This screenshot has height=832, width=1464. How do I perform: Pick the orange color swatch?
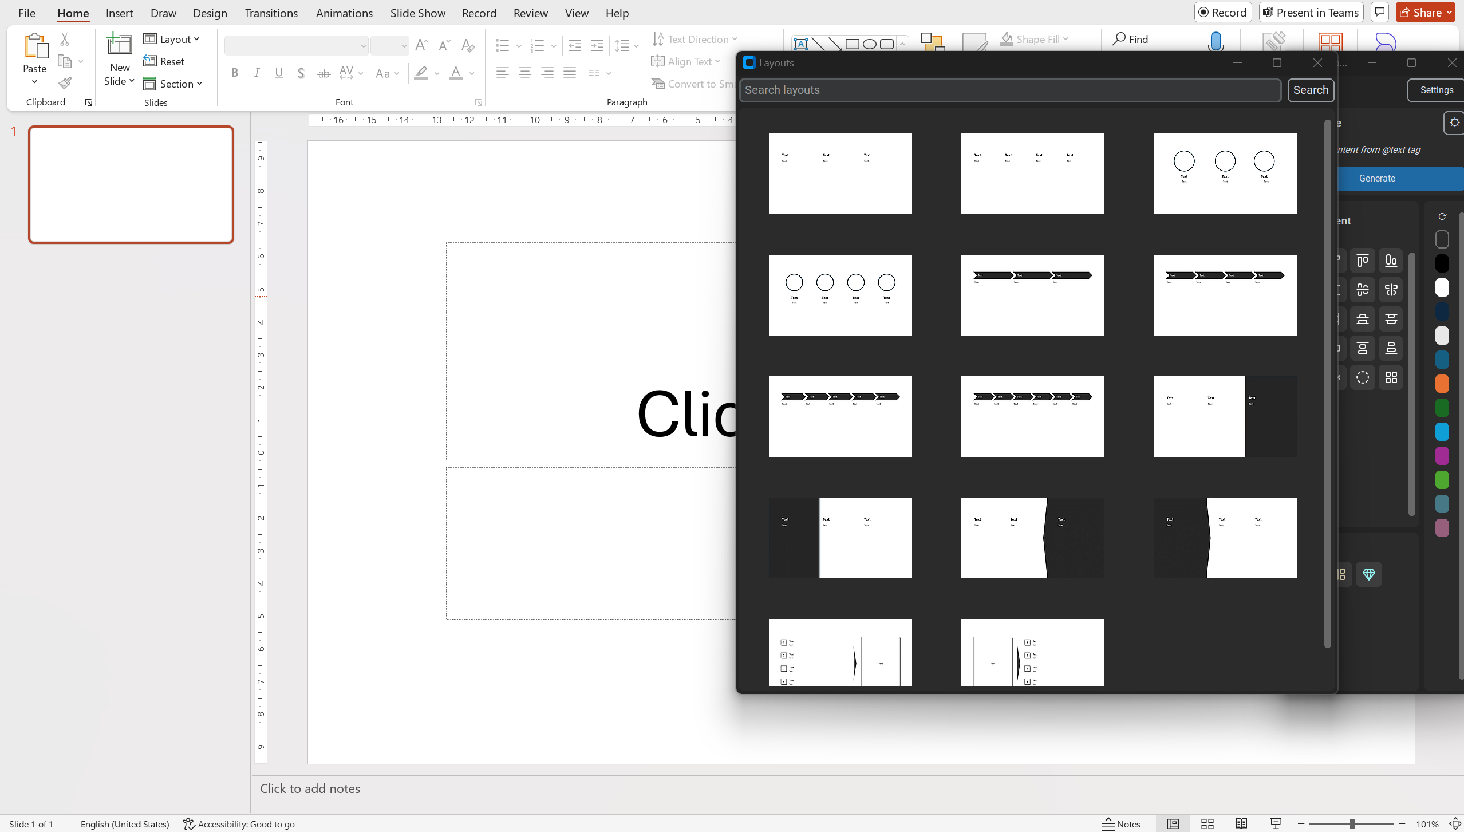coord(1442,384)
